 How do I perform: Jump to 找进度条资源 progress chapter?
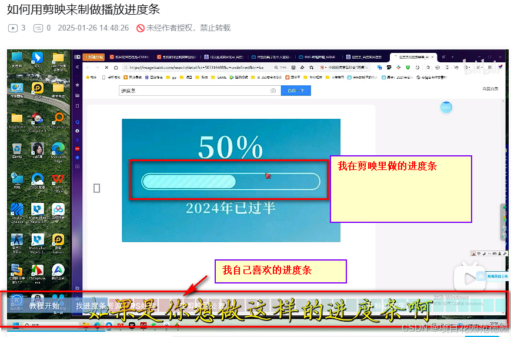[98, 306]
